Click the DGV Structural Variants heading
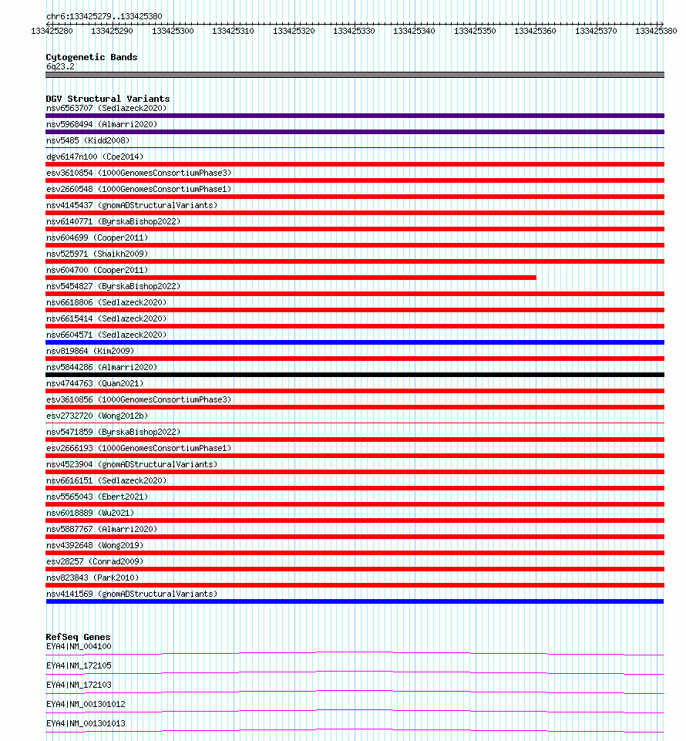This screenshot has width=686, height=741. [x=108, y=98]
